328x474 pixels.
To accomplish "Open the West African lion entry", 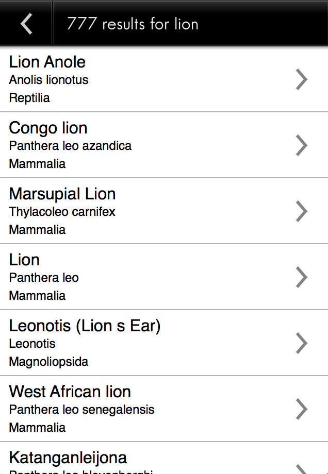I will tap(70, 392).
